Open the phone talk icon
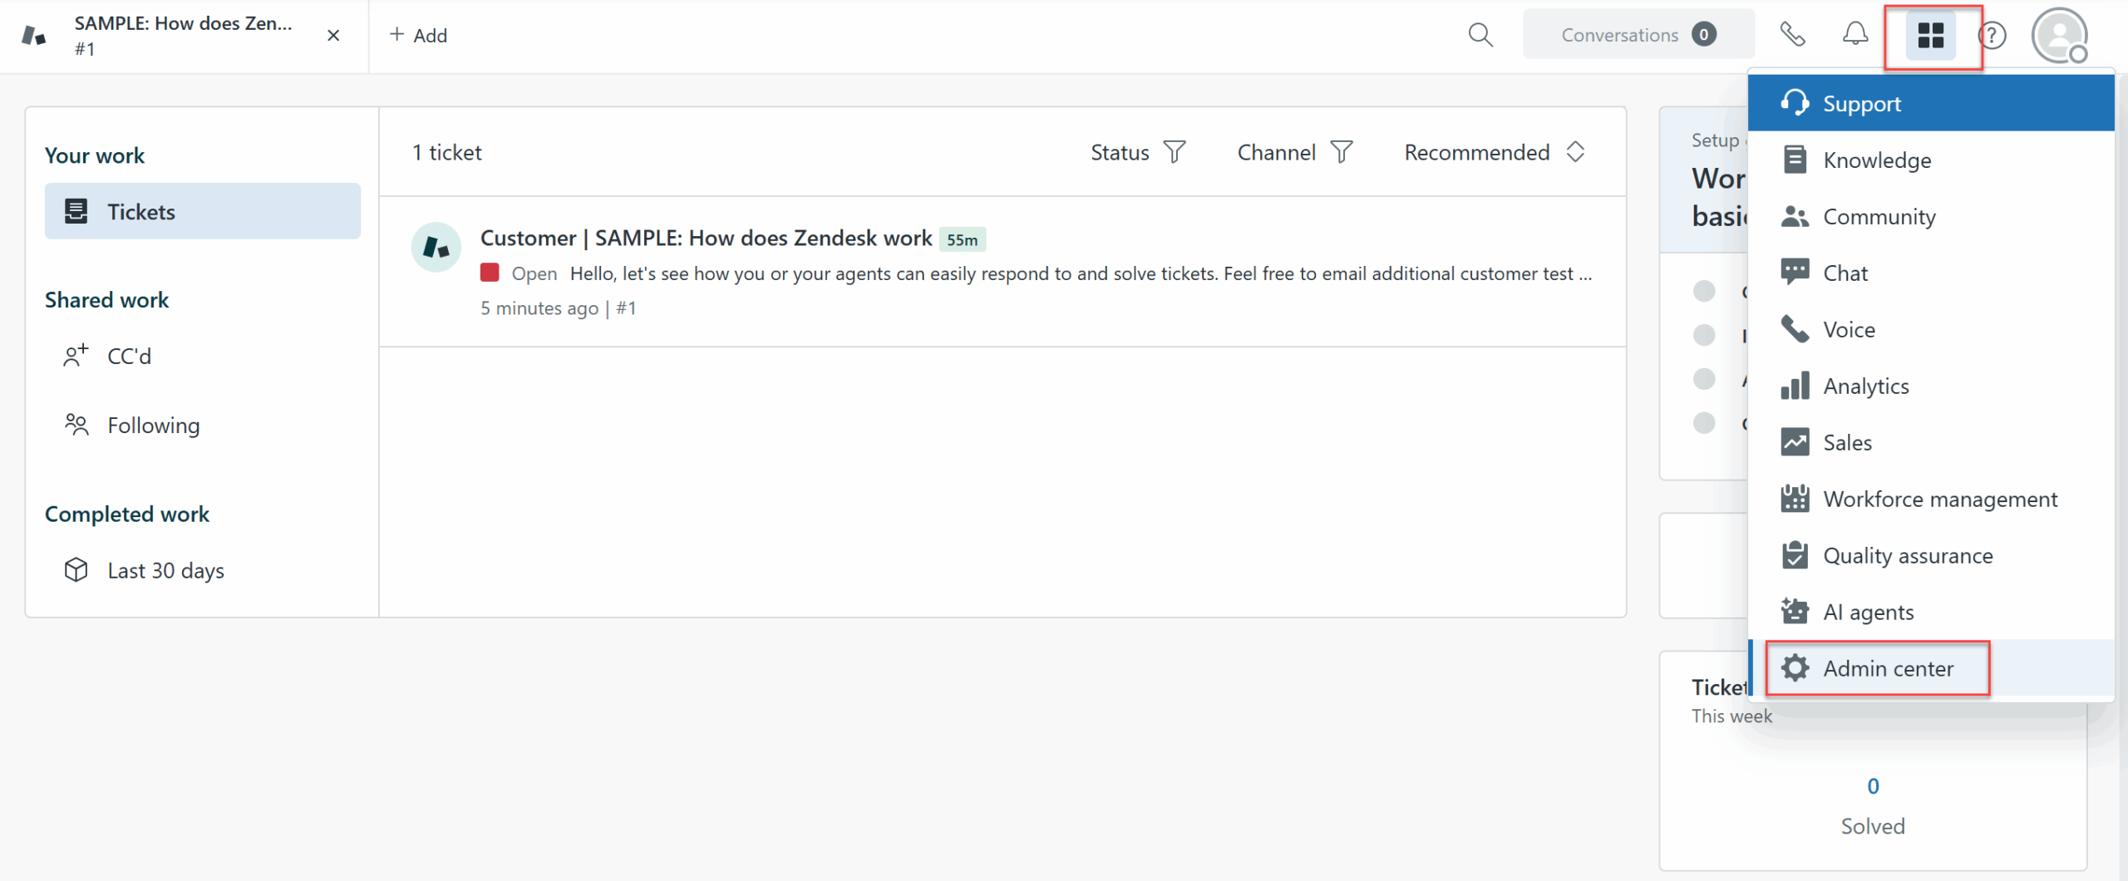Image resolution: width=2128 pixels, height=881 pixels. pos(1792,35)
